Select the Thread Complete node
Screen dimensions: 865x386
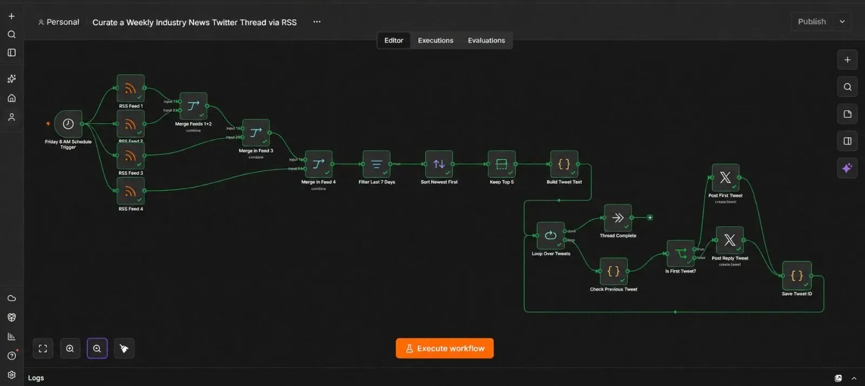(617, 218)
